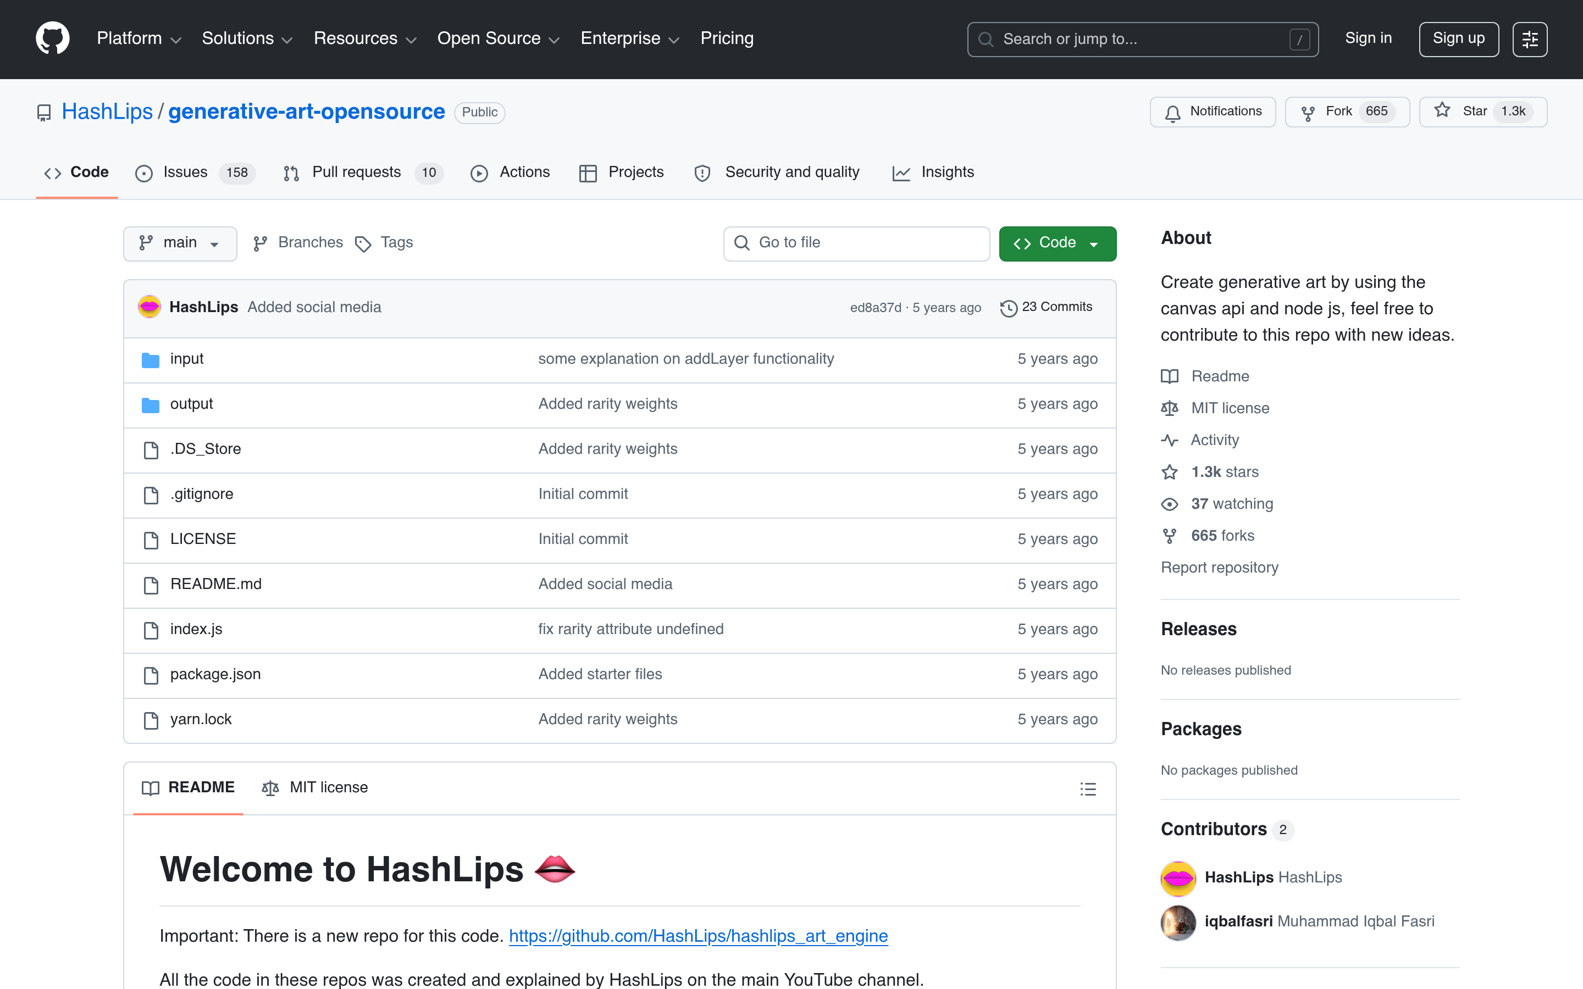Click the Sign up button
The height and width of the screenshot is (989, 1583).
(x=1459, y=39)
